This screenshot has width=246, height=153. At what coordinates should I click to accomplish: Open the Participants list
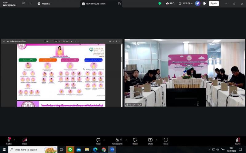tap(117, 141)
